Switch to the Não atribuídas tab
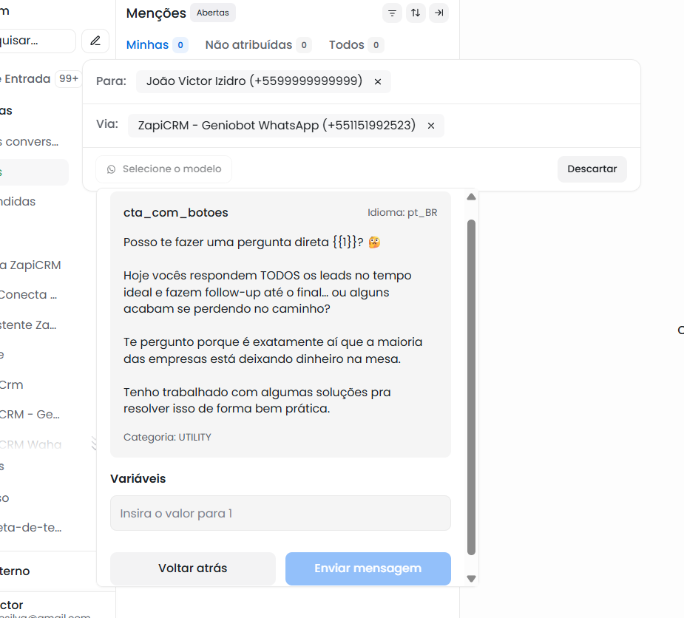Viewport: 684px width, 618px height. [x=248, y=45]
